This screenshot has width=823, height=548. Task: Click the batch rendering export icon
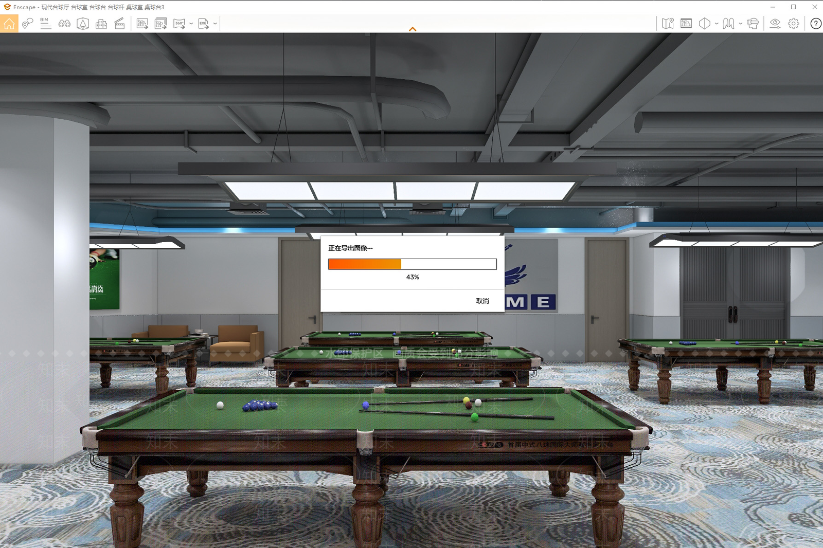pyautogui.click(x=160, y=24)
